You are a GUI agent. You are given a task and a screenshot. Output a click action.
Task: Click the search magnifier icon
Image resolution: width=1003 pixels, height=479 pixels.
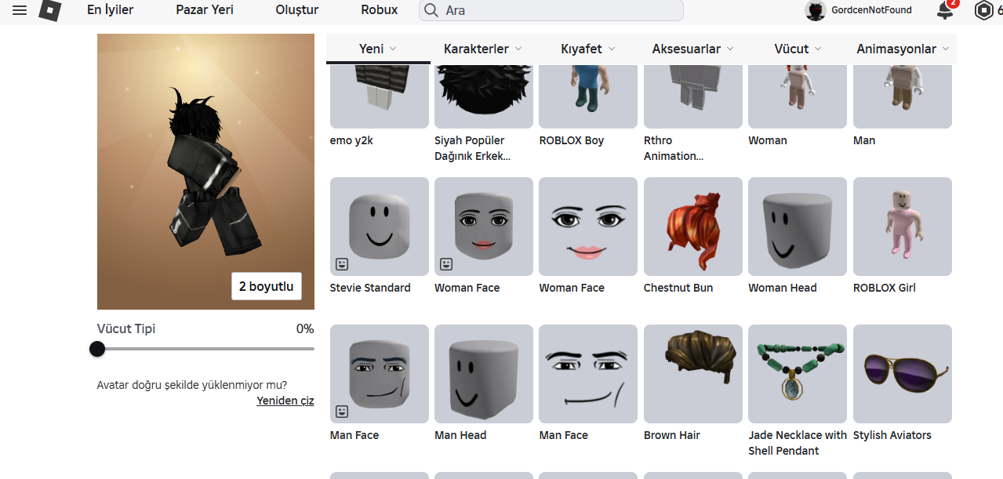[x=431, y=10]
